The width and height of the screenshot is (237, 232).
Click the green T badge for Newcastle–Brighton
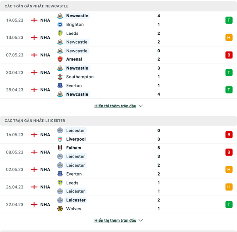(x=229, y=20)
